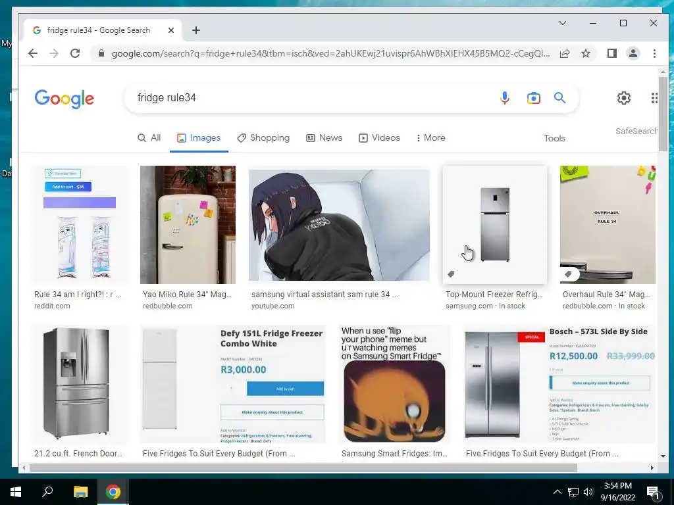
Task: Search by image using the camera icon
Action: (x=533, y=98)
